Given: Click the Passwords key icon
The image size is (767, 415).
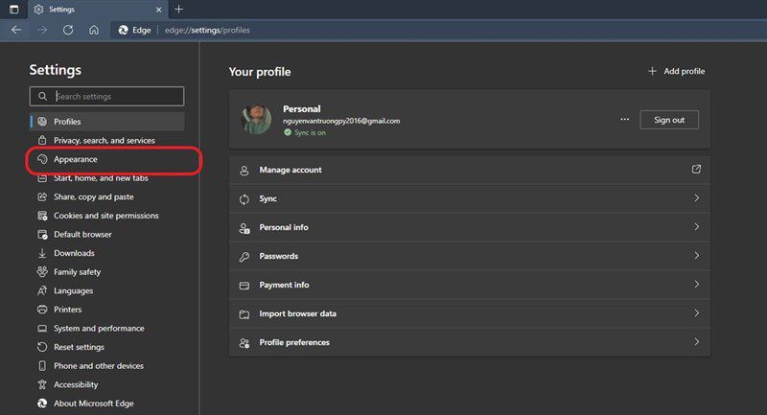Looking at the screenshot, I should pos(244,257).
